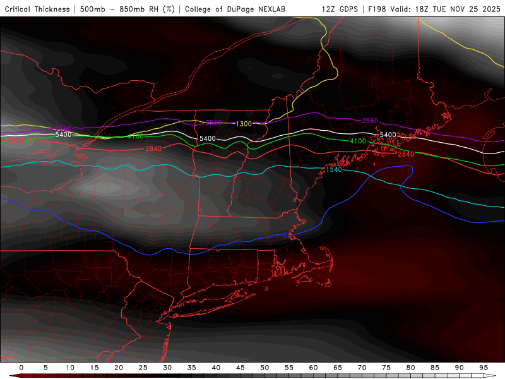
Task: Select the "500mb – 850mb RH (%)" header label
Action: 128,9
